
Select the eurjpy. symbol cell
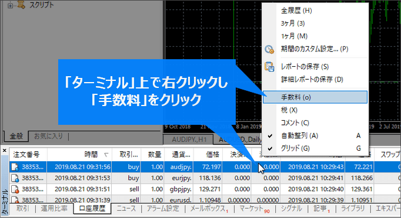pyautogui.click(x=181, y=178)
